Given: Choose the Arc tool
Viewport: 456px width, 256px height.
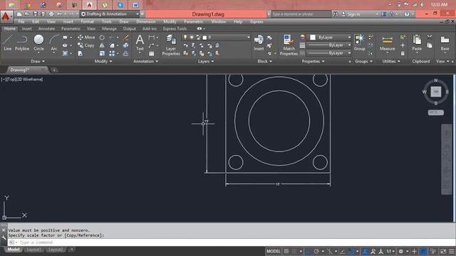Looking at the screenshot, I should (54, 43).
